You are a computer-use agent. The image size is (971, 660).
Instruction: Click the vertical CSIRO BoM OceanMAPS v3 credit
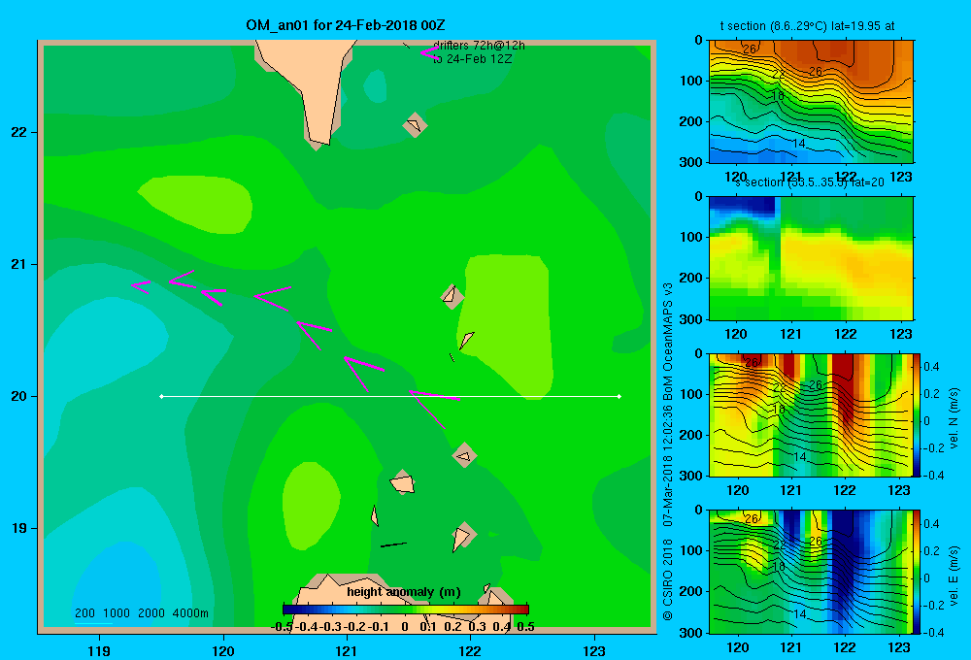(x=668, y=450)
